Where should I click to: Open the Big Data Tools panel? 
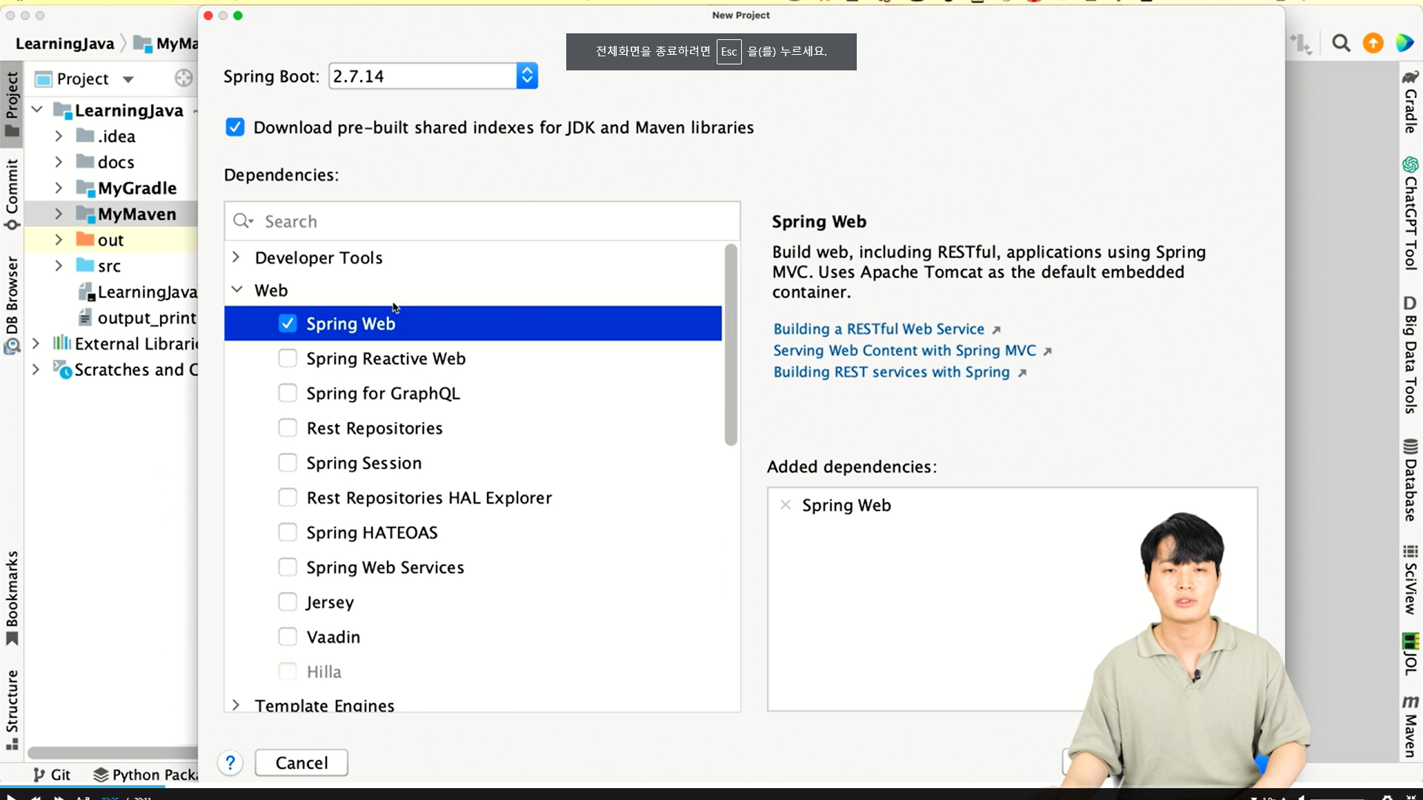[1410, 354]
